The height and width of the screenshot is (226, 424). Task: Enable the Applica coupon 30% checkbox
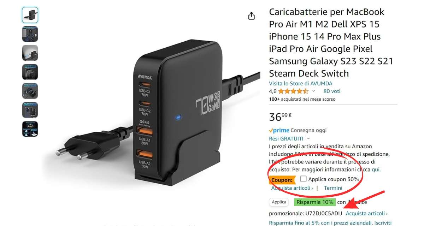(x=303, y=179)
